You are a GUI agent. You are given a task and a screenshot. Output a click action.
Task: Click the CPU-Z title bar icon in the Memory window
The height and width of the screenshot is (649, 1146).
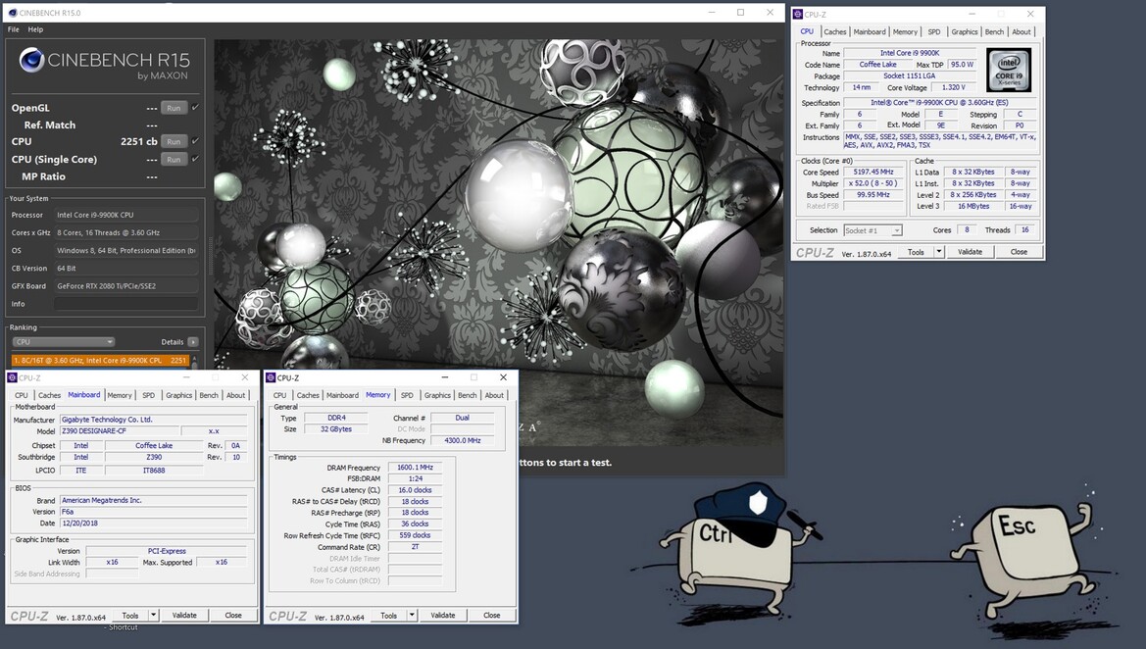pyautogui.click(x=271, y=377)
